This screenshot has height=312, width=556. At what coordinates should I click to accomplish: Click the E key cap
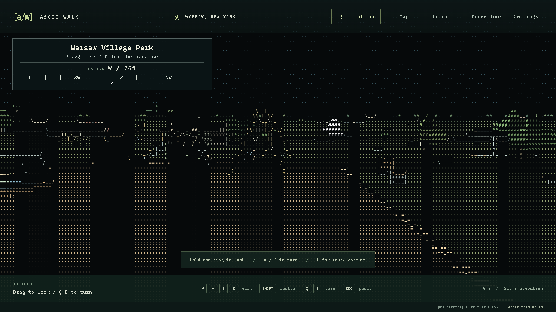tap(317, 289)
